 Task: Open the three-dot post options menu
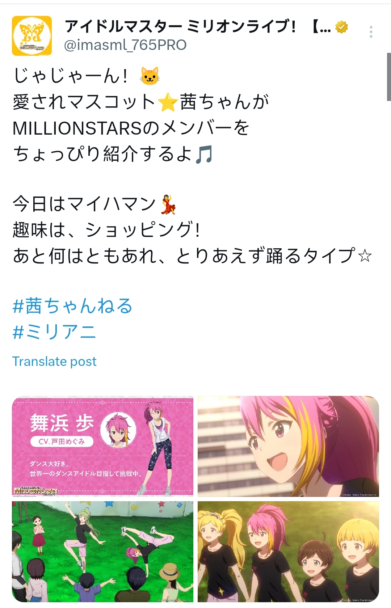(x=371, y=32)
